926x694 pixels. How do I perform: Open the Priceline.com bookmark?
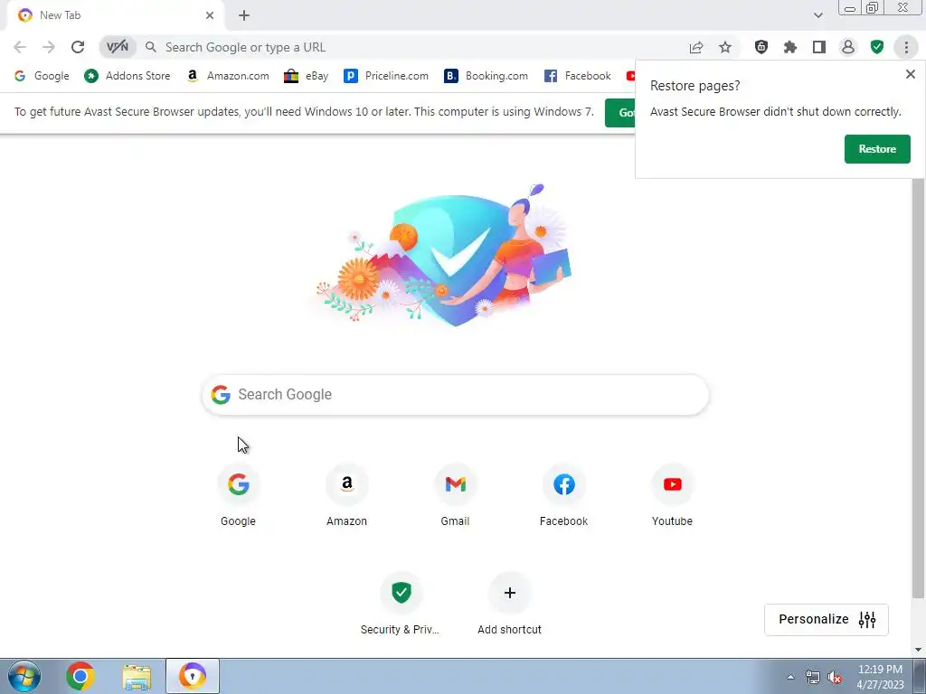386,76
